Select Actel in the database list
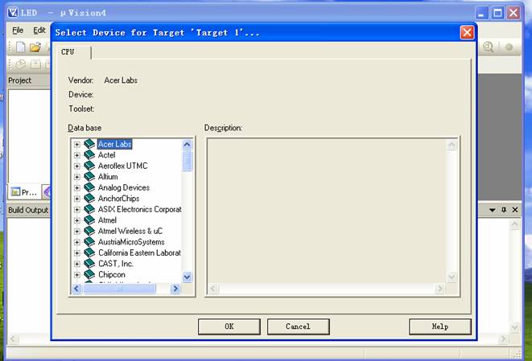Viewport: 532px width, 361px height. click(106, 155)
